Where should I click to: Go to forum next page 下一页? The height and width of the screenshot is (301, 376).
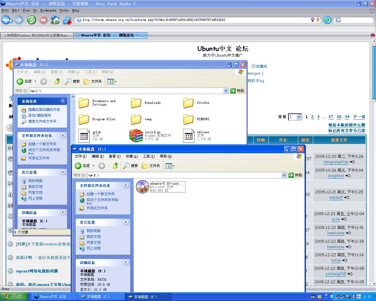tap(359, 117)
